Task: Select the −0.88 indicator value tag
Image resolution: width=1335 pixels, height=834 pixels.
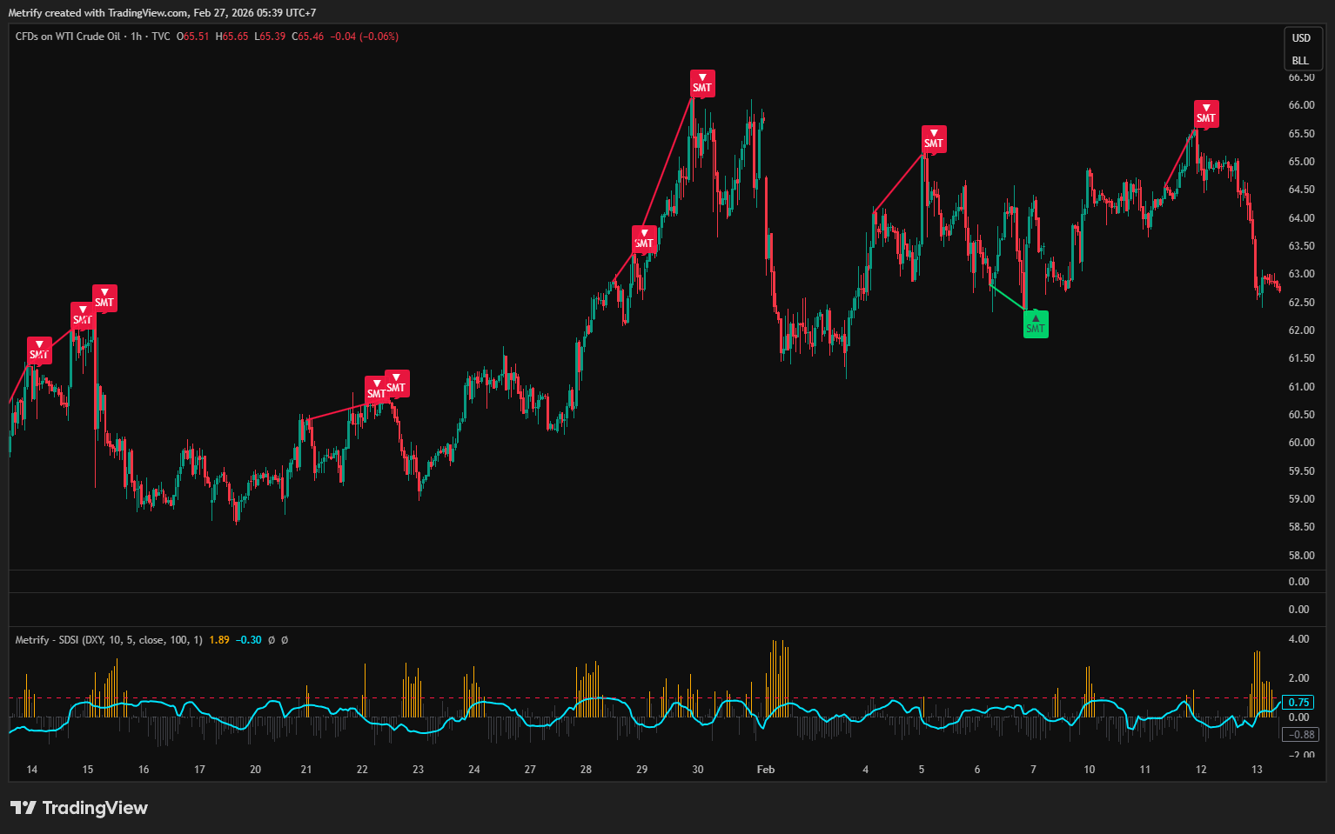Action: (1302, 735)
